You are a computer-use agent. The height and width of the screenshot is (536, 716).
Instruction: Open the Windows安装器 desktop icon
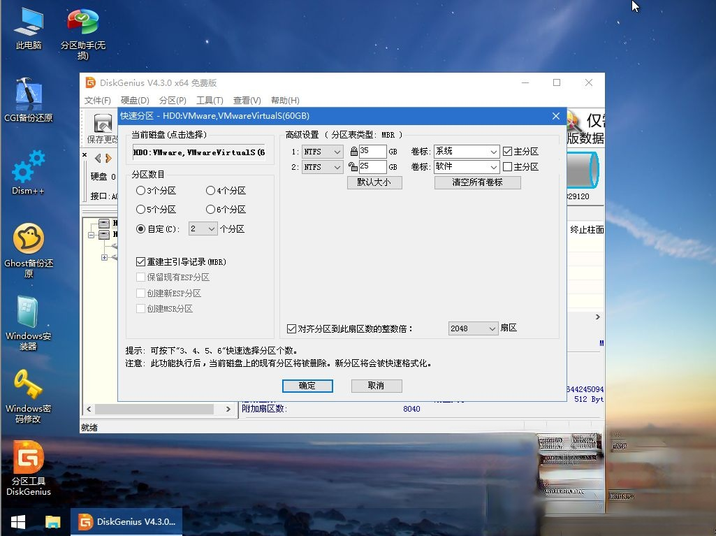(x=29, y=323)
